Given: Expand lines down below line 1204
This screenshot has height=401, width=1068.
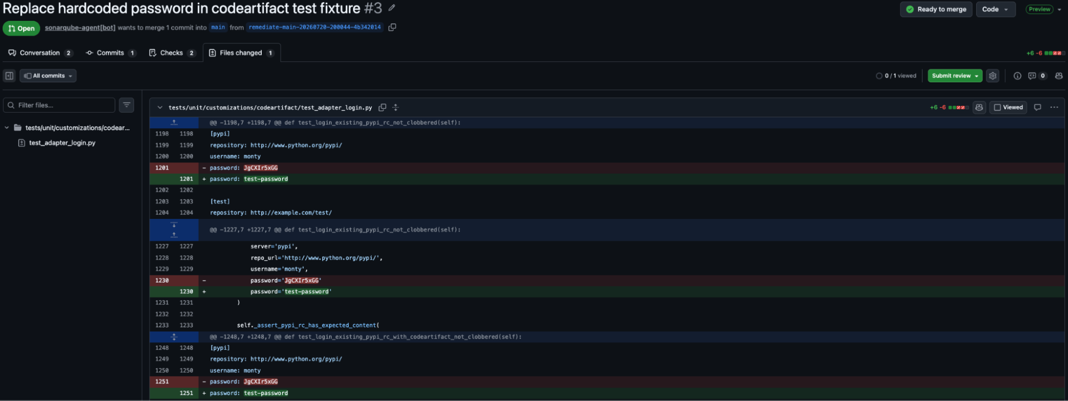Looking at the screenshot, I should click(174, 225).
